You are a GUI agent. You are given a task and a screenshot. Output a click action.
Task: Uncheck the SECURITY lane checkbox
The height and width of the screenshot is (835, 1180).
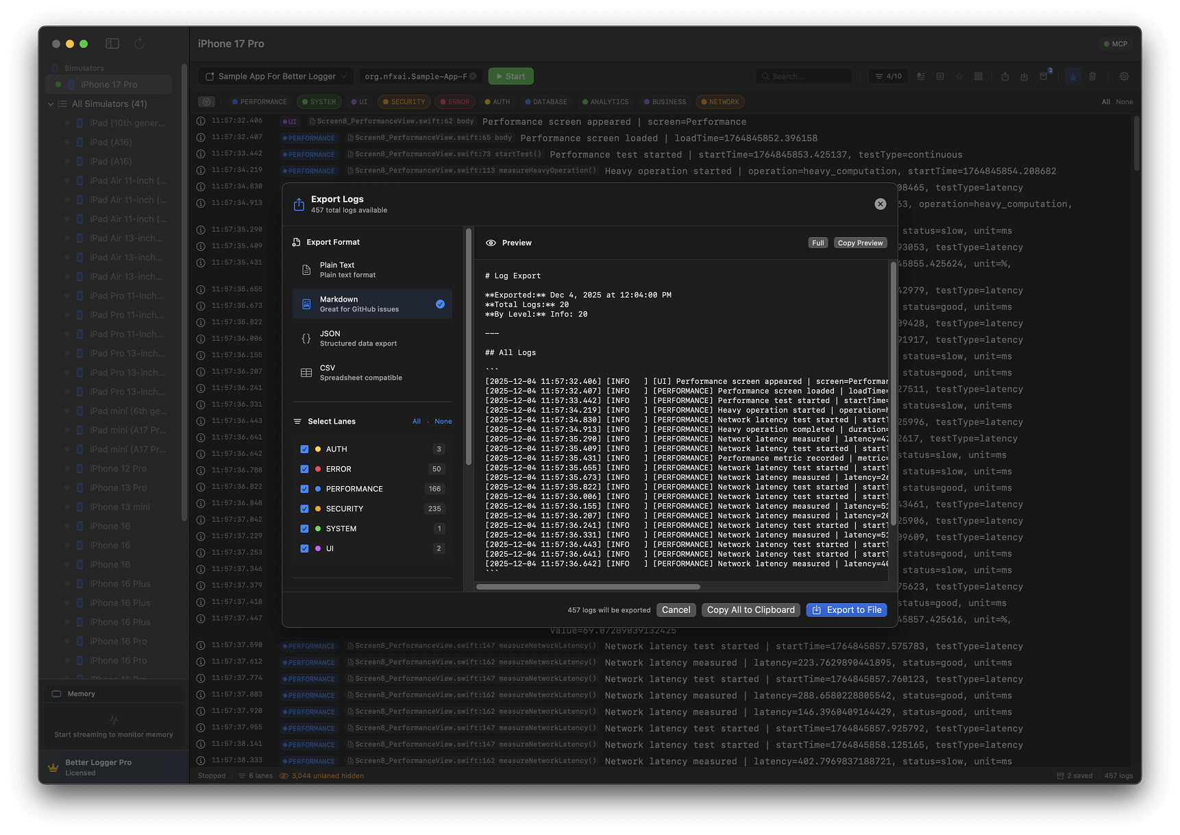click(304, 509)
